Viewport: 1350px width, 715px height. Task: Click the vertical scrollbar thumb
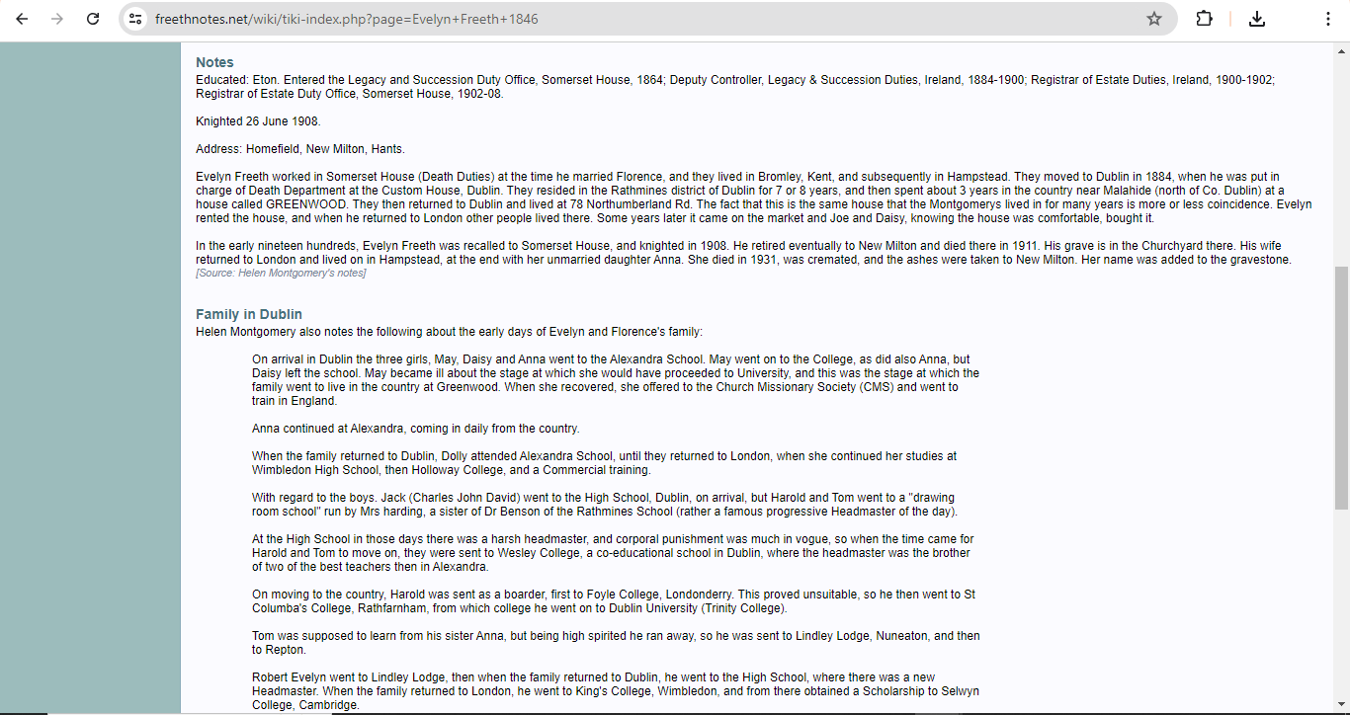coord(1342,387)
